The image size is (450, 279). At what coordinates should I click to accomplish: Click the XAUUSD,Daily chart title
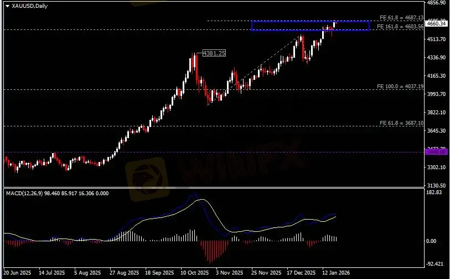(x=29, y=6)
